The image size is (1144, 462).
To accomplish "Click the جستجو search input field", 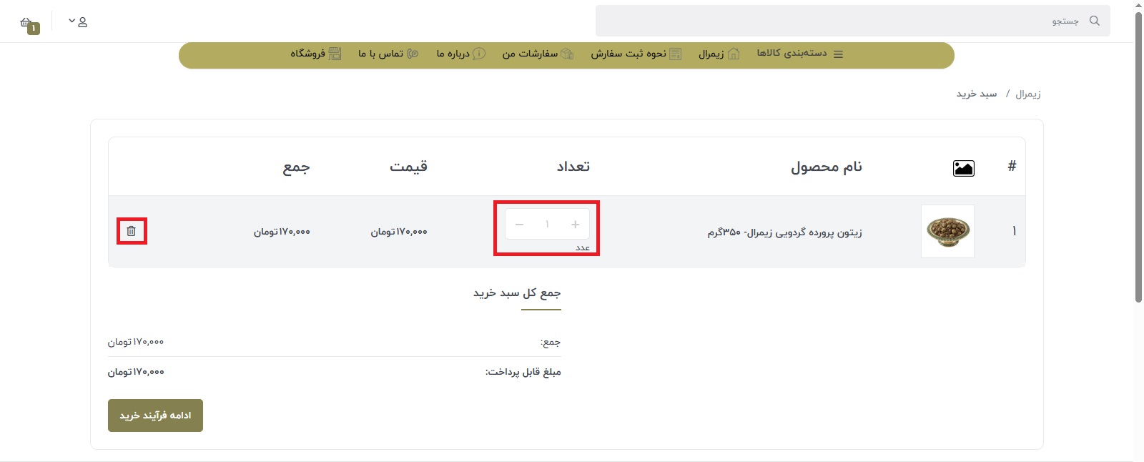I will pyautogui.click(x=837, y=21).
